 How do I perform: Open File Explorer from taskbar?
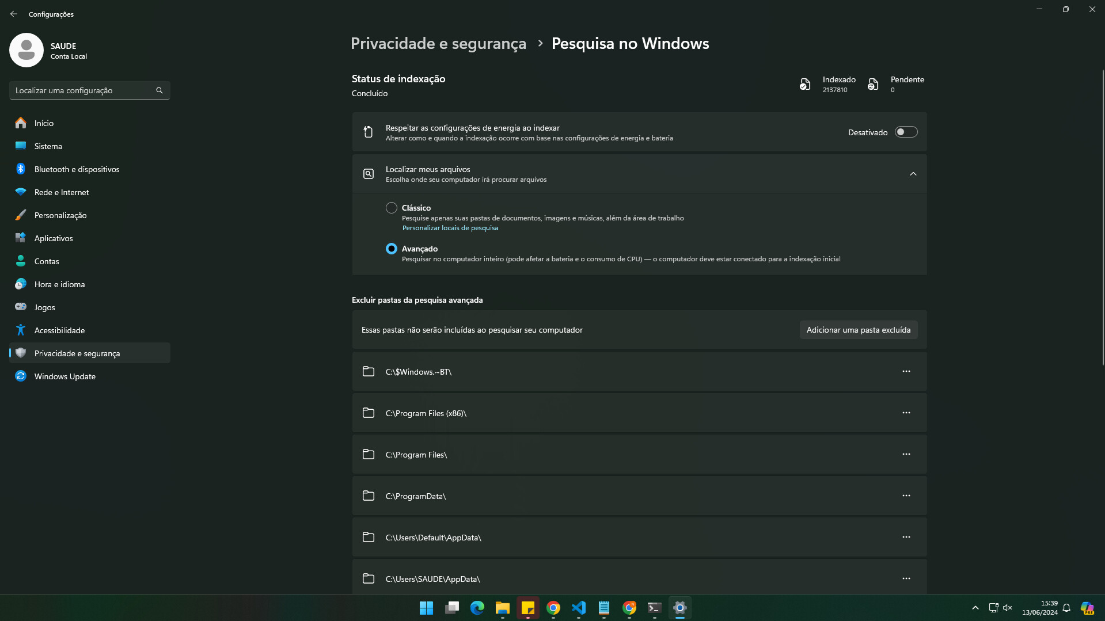coord(503,608)
